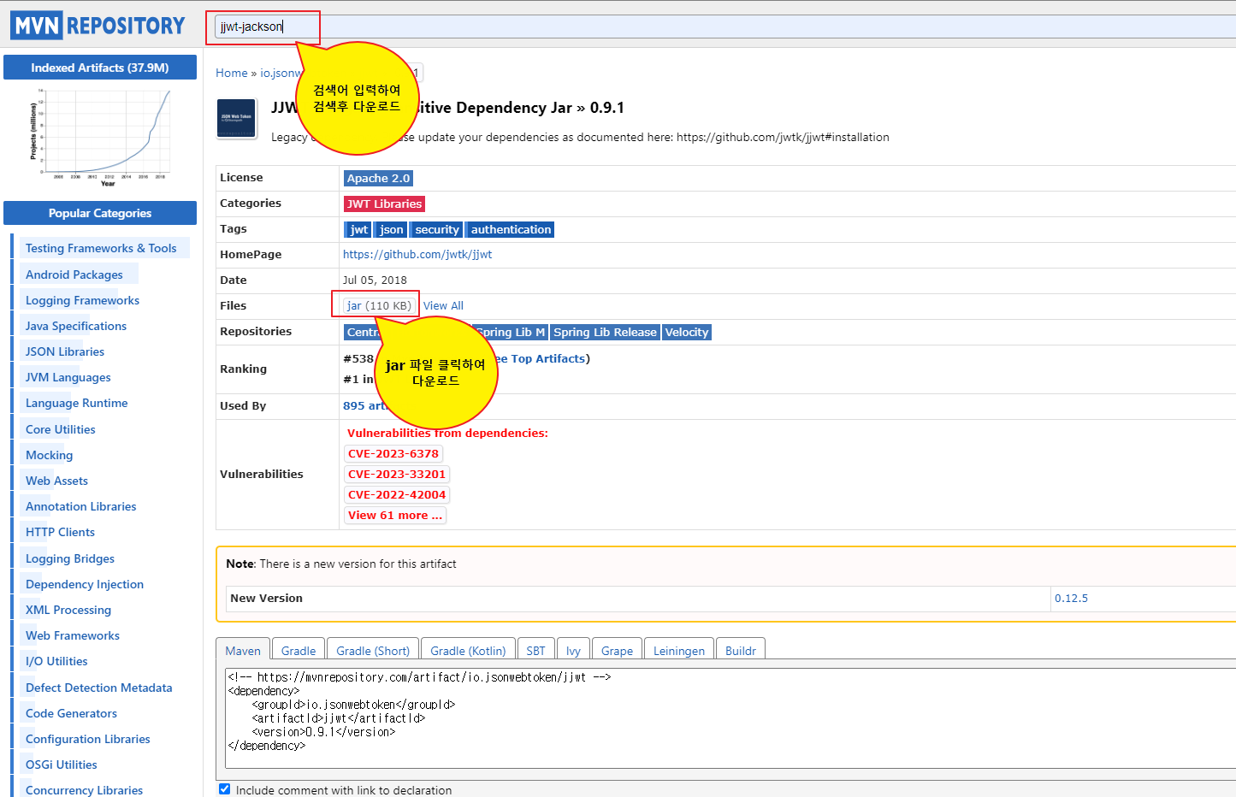Open the Gradle (Short) tab

point(373,651)
